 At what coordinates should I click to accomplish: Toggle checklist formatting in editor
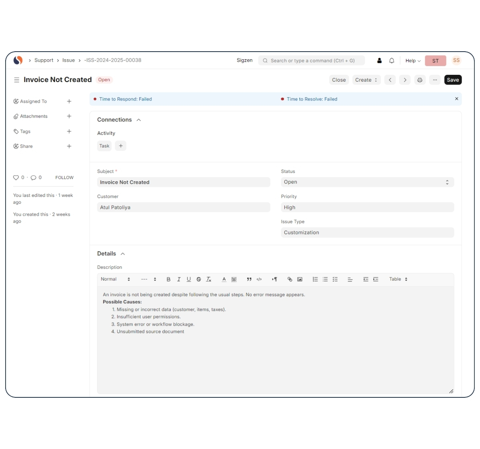click(335, 279)
